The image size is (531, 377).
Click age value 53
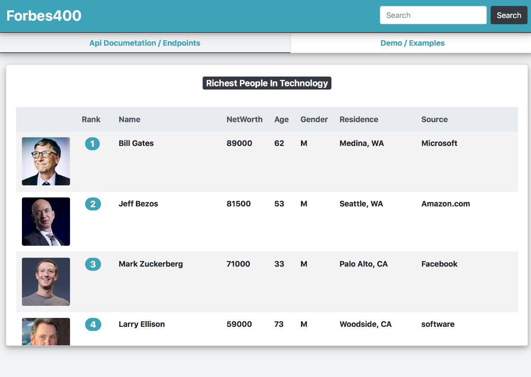pos(279,204)
